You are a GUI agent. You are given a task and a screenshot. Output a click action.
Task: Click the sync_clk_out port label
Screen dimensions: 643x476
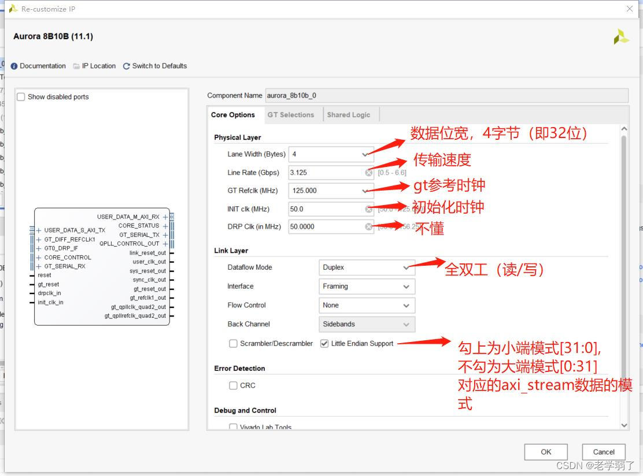149,280
